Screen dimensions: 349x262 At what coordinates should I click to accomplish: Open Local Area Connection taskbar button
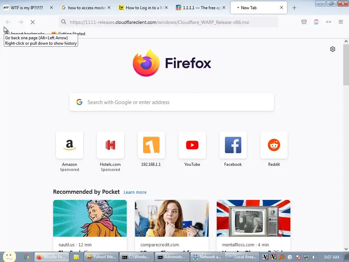pos(243,257)
